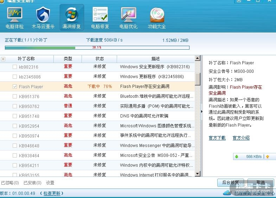This screenshot has height=198, width=276.
Task: Check the KB950974 patch checkbox
Action: click(x=15, y=136)
